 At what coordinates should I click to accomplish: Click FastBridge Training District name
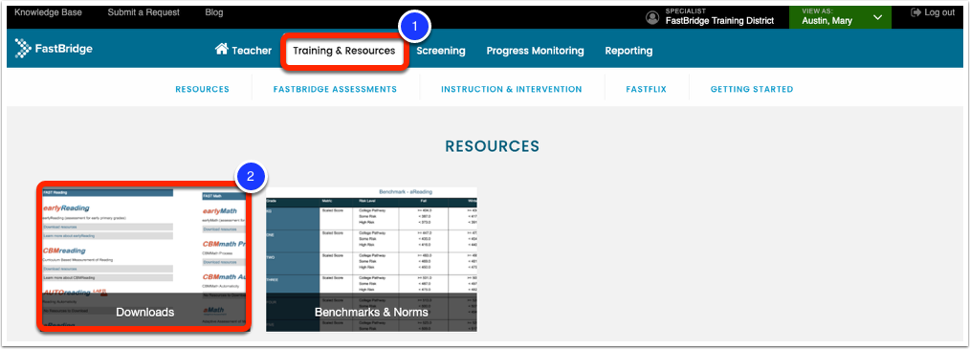tap(719, 20)
